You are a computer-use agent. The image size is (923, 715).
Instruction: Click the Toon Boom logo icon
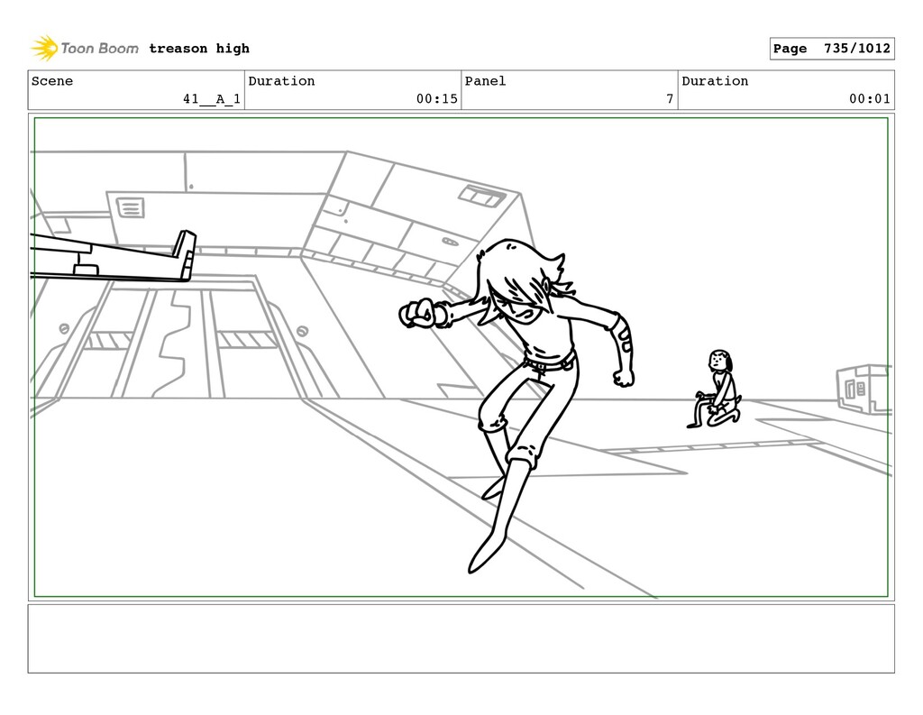tap(45, 49)
